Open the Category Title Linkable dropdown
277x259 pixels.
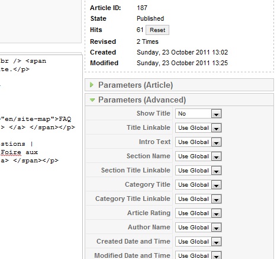click(x=198, y=199)
